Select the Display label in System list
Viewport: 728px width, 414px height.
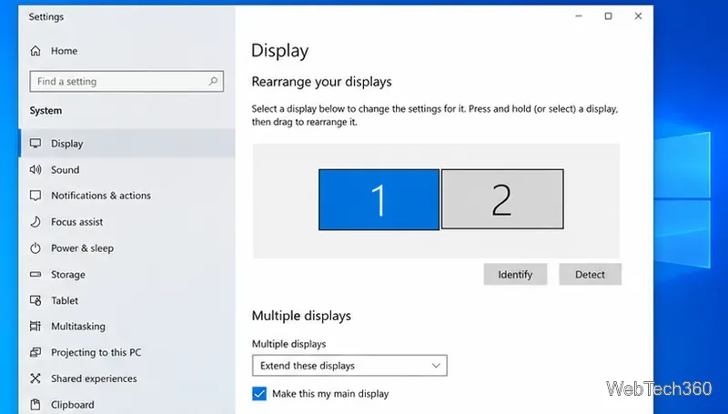(x=66, y=144)
